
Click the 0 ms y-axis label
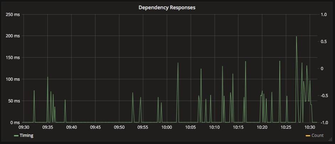point(15,122)
